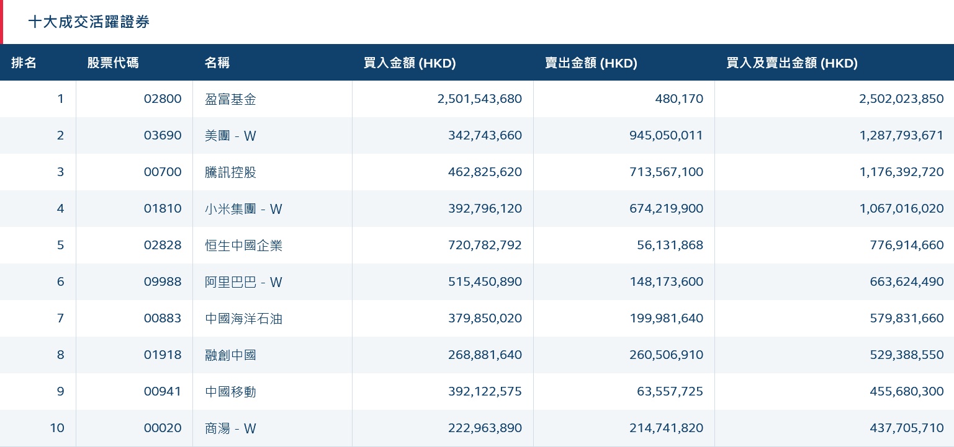Click buy amount 342,743,660
The height and width of the screenshot is (447, 954).
485,136
